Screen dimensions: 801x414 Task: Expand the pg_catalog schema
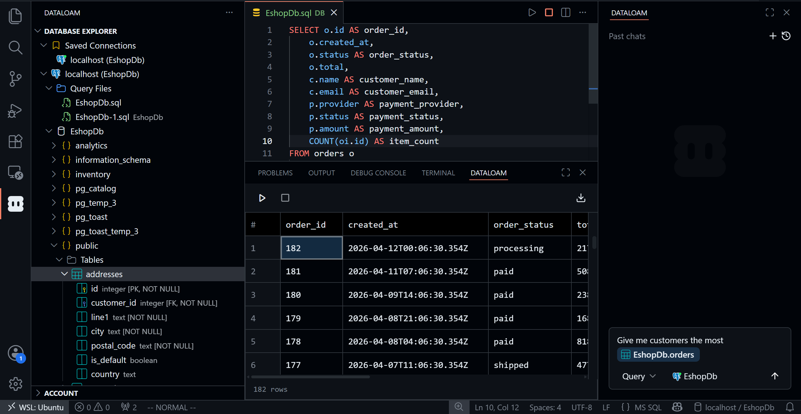pyautogui.click(x=54, y=188)
